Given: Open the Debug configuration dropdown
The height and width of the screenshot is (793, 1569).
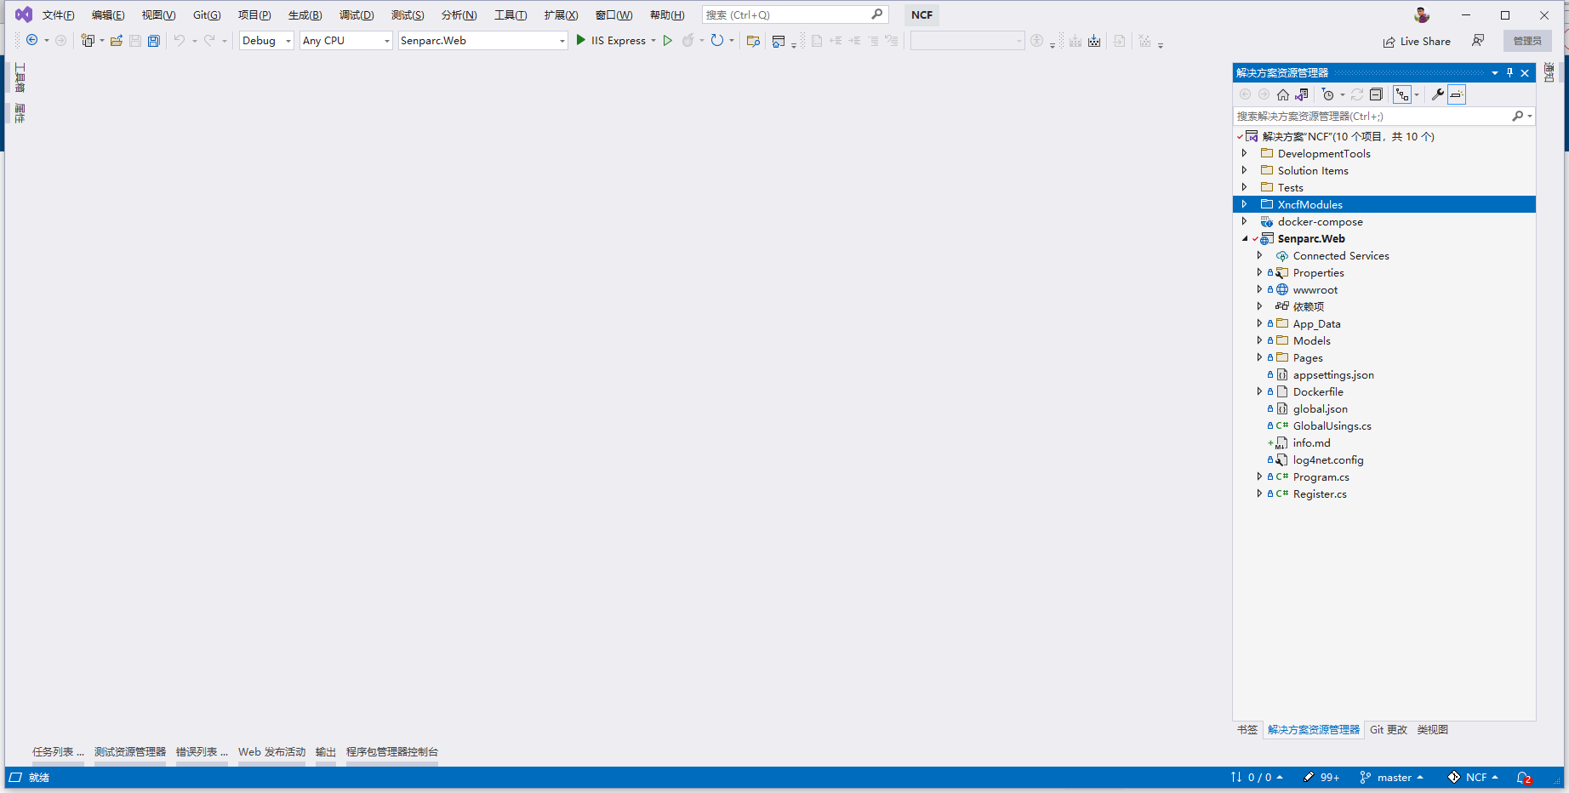Looking at the screenshot, I should point(266,40).
